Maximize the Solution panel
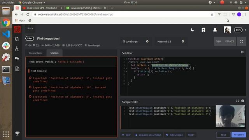249x140 pixels. point(242,52)
